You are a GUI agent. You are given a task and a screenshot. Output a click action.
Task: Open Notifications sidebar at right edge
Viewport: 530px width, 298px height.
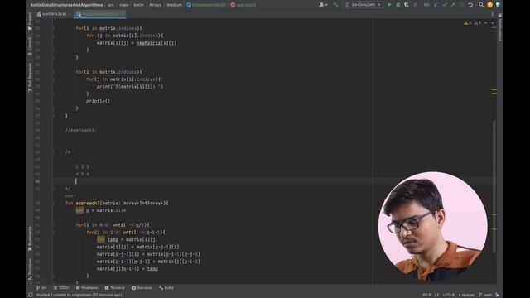click(x=500, y=27)
